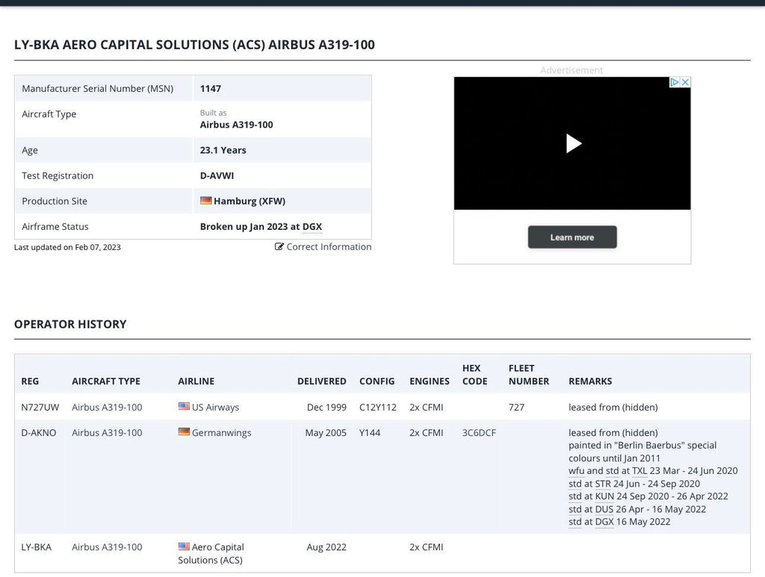
Task: Click delivered date Aug 2022
Action: point(326,547)
